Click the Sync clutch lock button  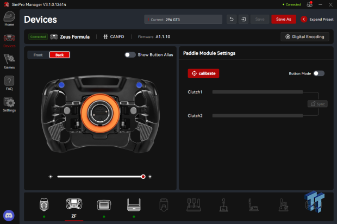click(x=317, y=104)
